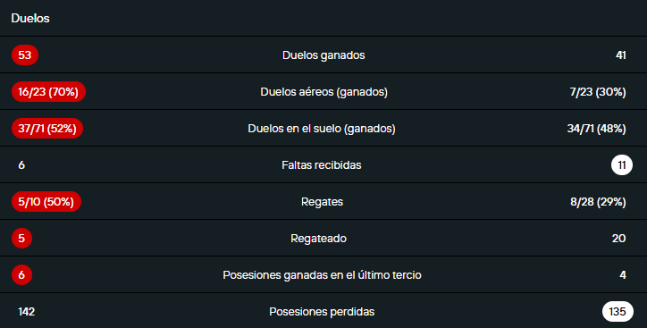Click the 34/71 (48%) ground duels value
Image resolution: width=647 pixels, height=328 pixels.
tap(596, 129)
